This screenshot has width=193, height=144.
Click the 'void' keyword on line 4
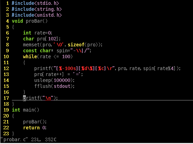17,21
